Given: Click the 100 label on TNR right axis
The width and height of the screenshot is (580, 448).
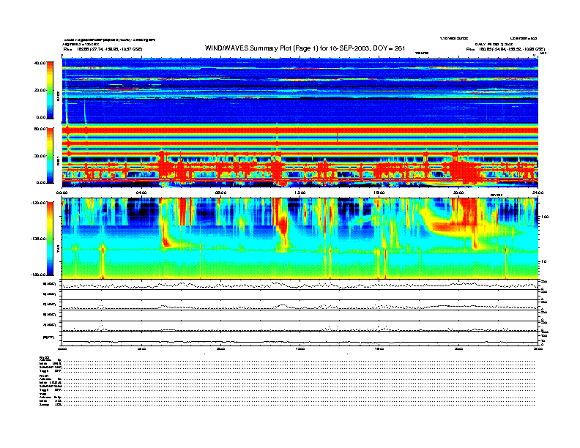Looking at the screenshot, I should point(545,217).
